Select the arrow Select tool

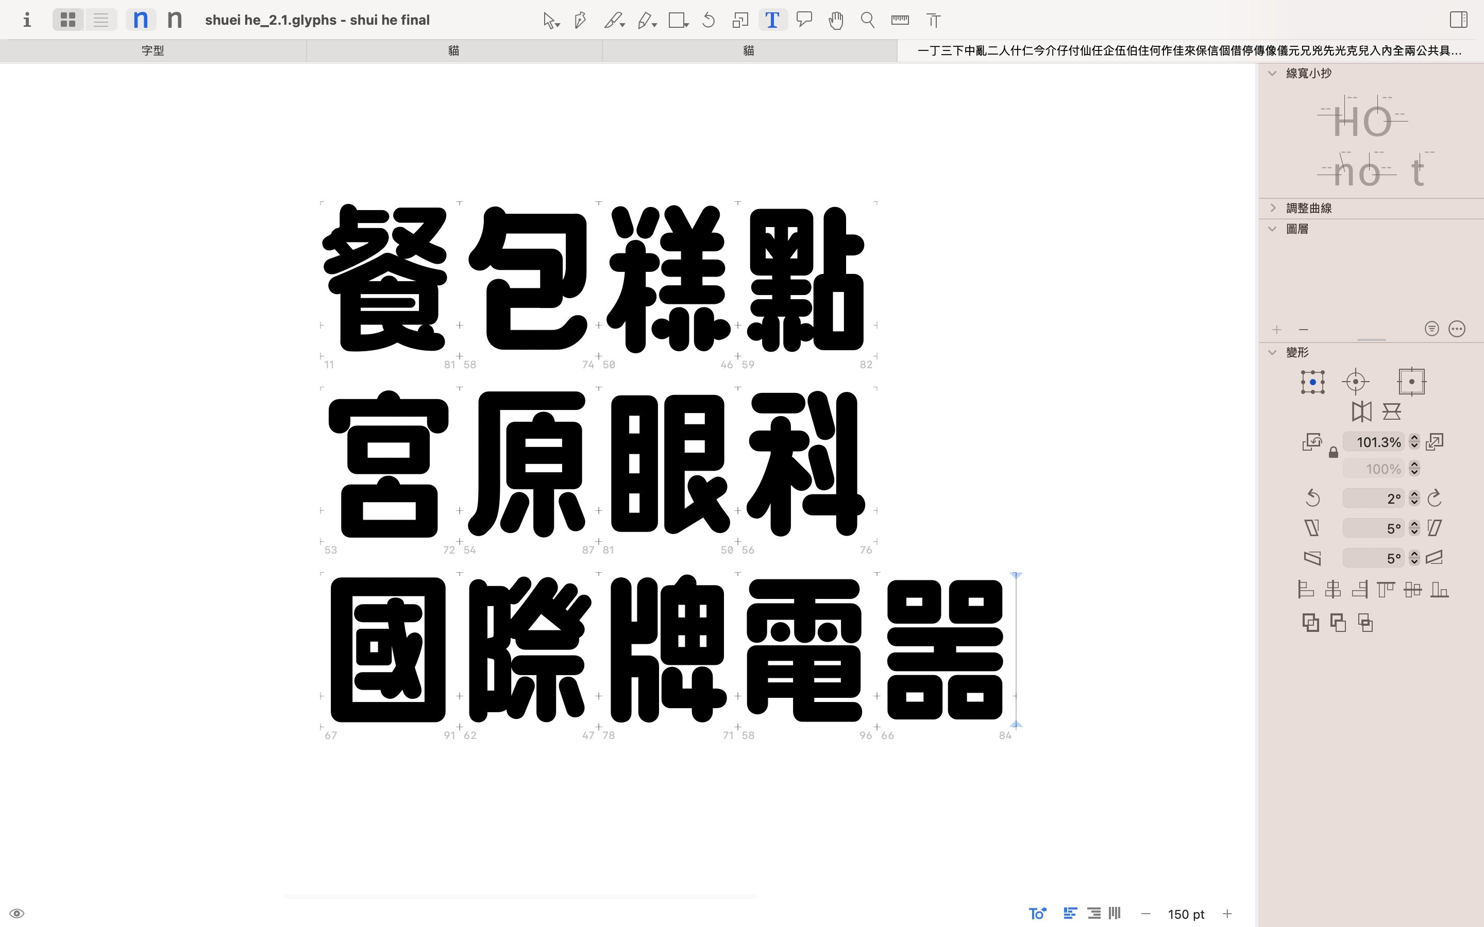pos(550,20)
